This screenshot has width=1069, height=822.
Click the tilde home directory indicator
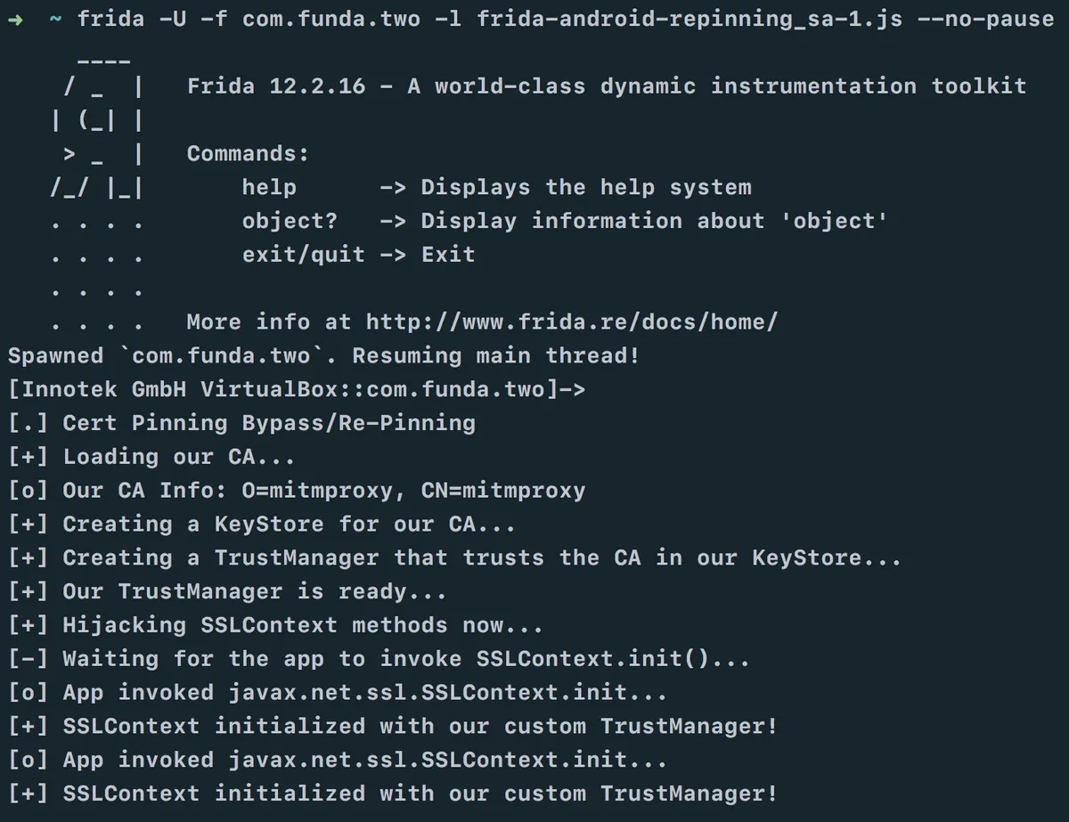tap(56, 19)
